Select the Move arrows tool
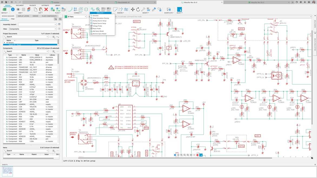The width and height of the screenshot is (317, 178). coord(133,9)
